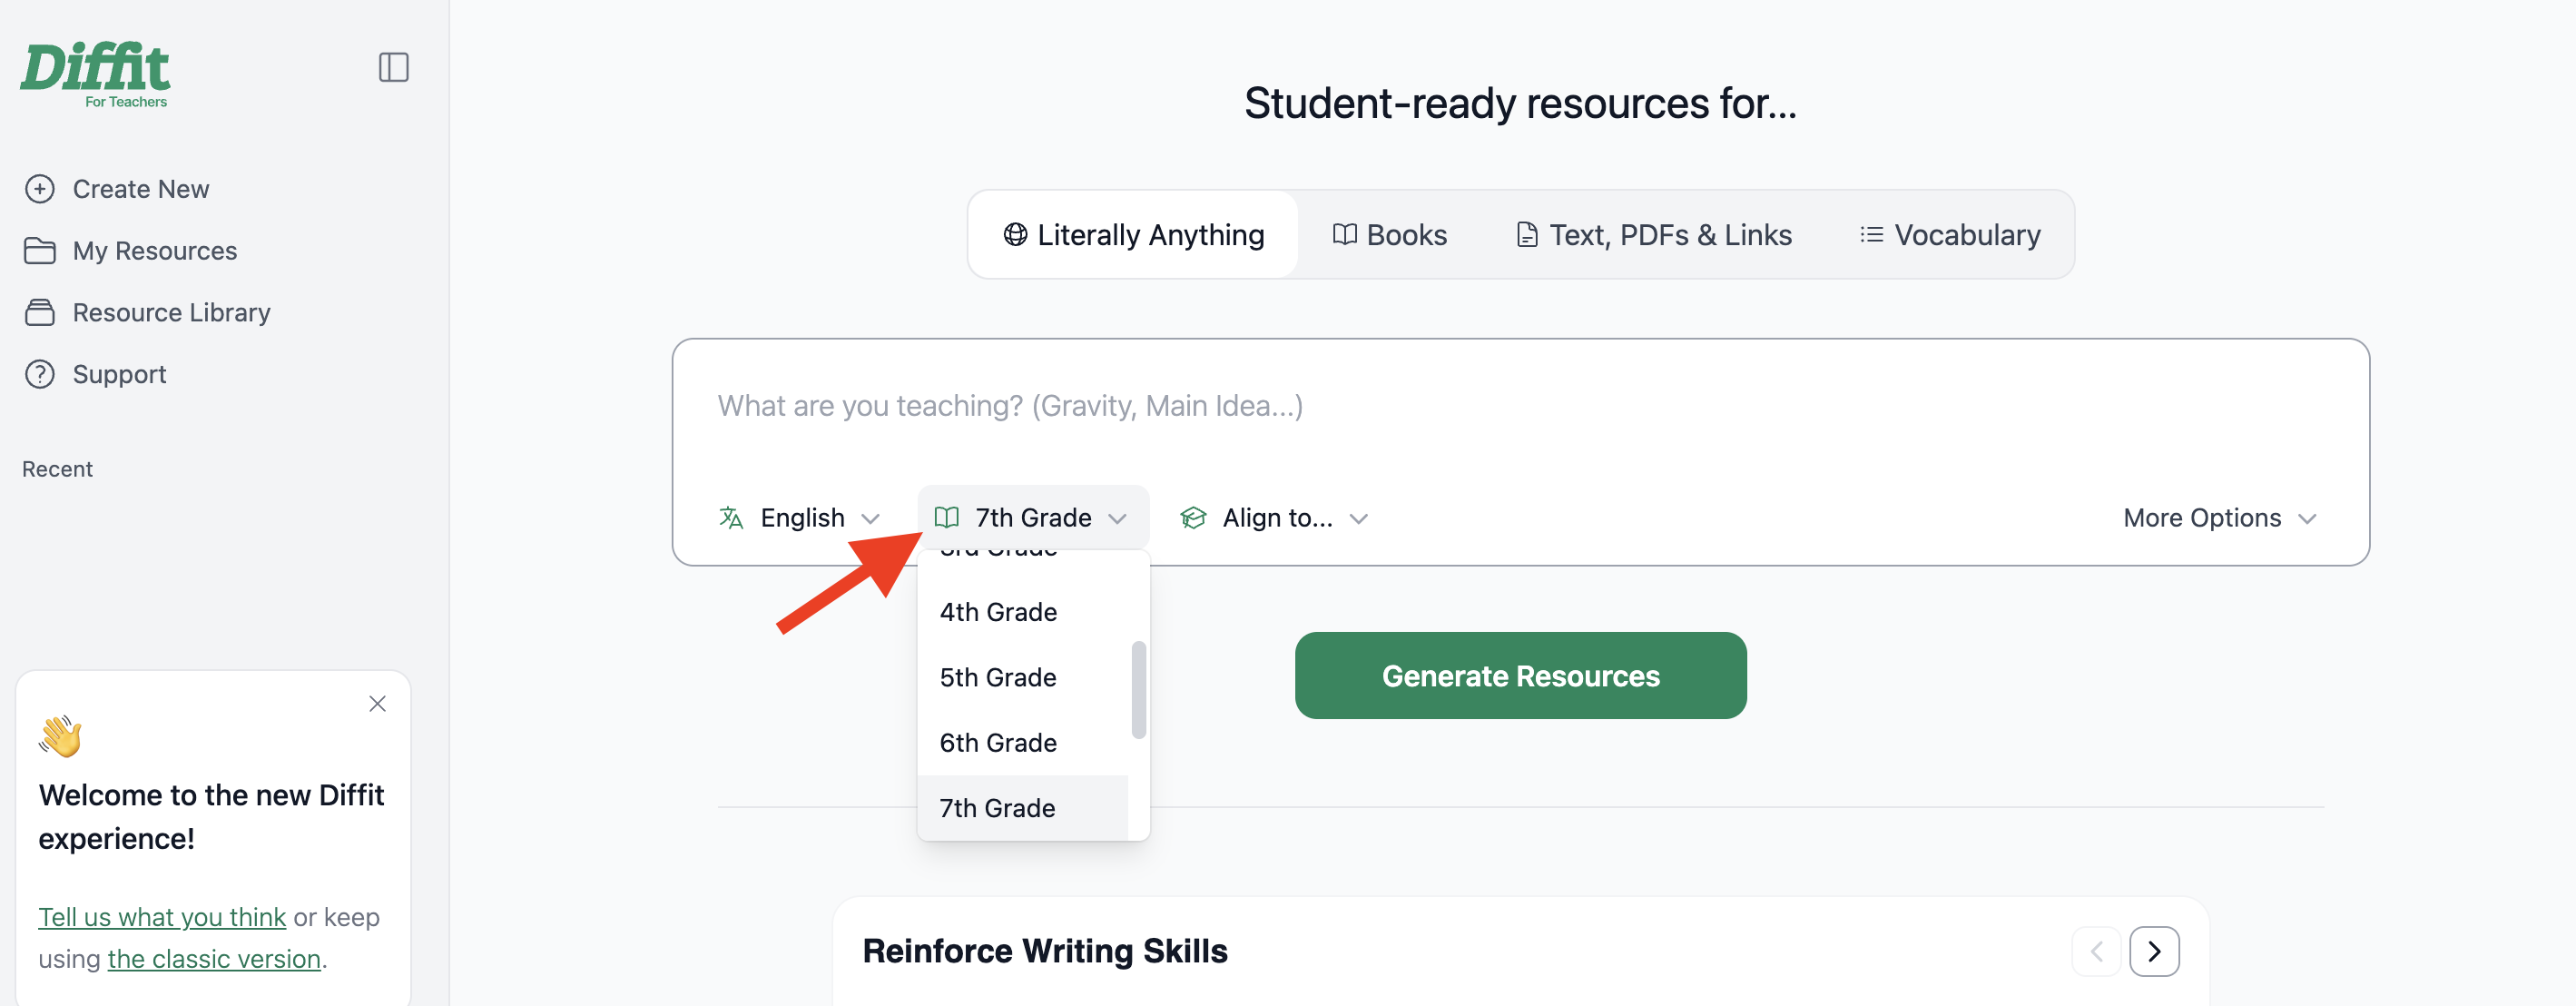The image size is (2576, 1006).
Task: Click the What are you teaching field
Action: (x=1520, y=406)
